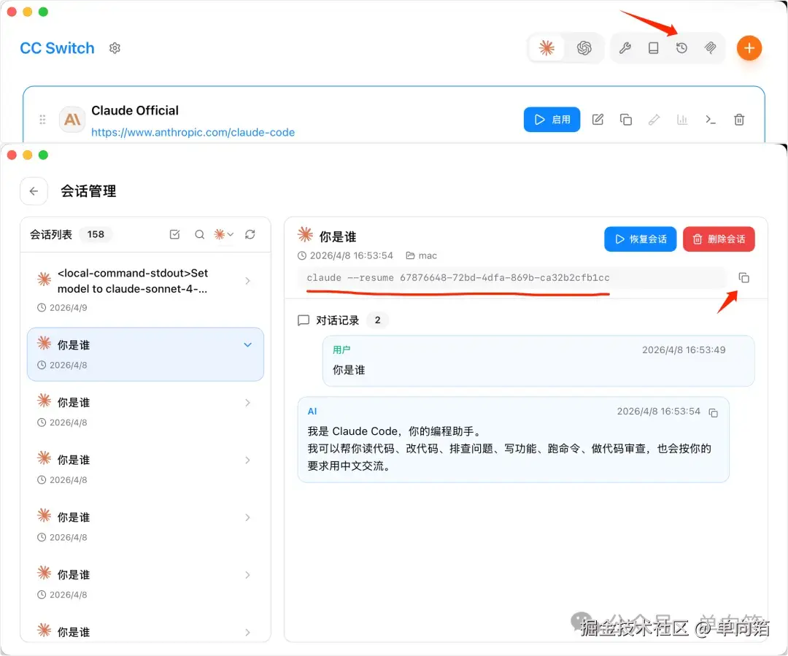The height and width of the screenshot is (656, 788).
Task: Click the 158 session count badge
Action: (96, 235)
